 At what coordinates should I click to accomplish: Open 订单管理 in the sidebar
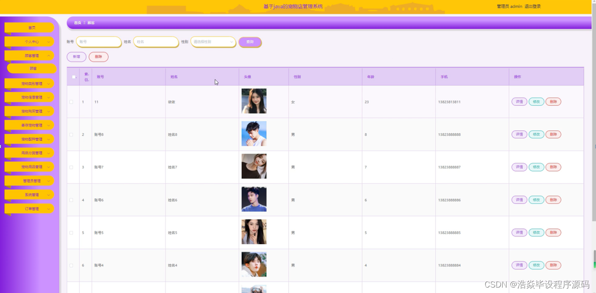click(x=29, y=209)
